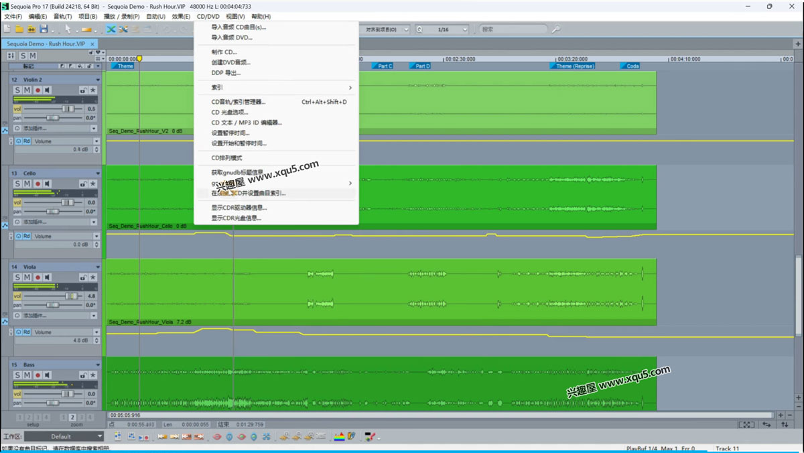Click Viola volume fader

coord(71,296)
